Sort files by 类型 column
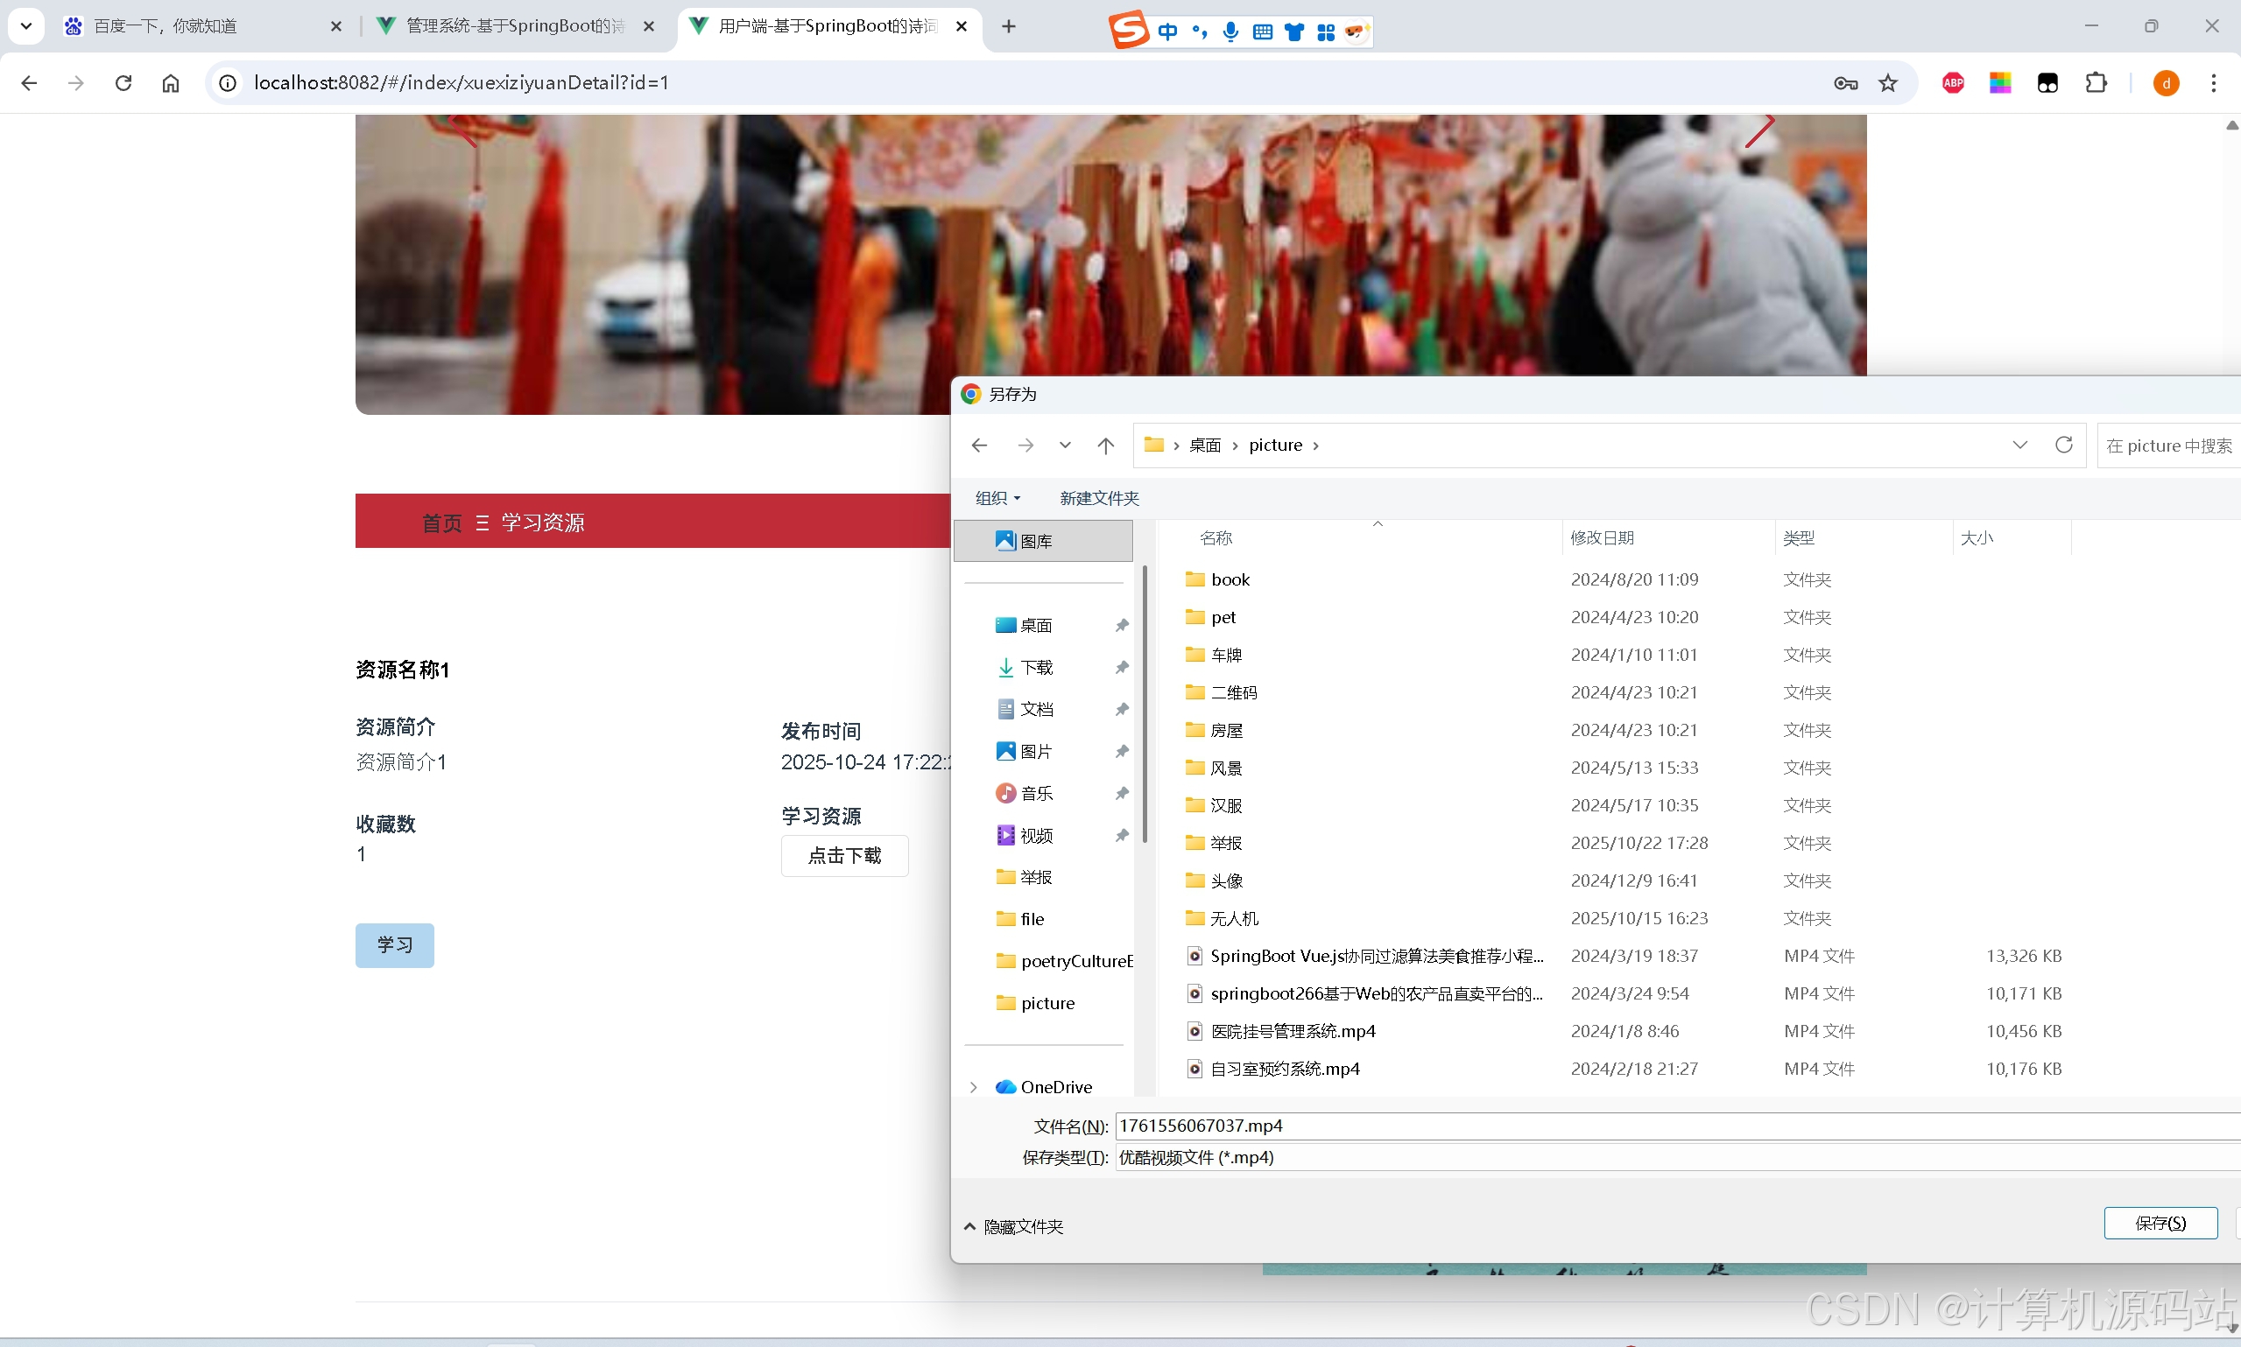2241x1347 pixels. click(1864, 538)
